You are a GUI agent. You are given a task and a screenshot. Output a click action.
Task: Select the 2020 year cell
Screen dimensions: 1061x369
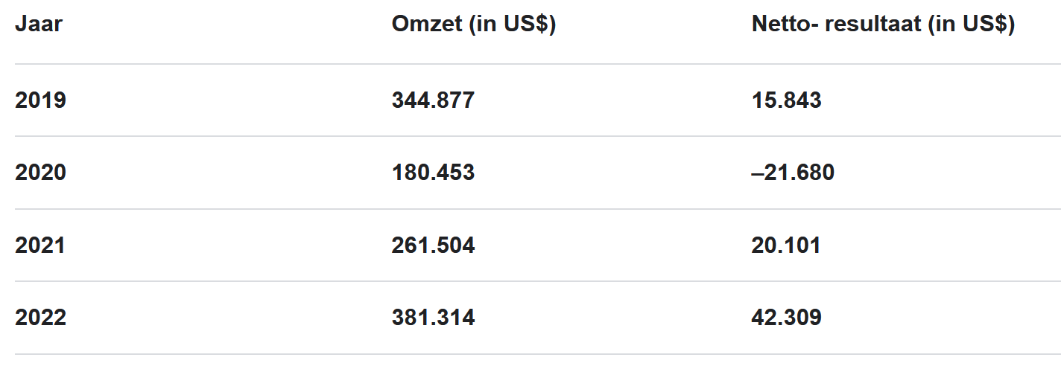(x=40, y=173)
